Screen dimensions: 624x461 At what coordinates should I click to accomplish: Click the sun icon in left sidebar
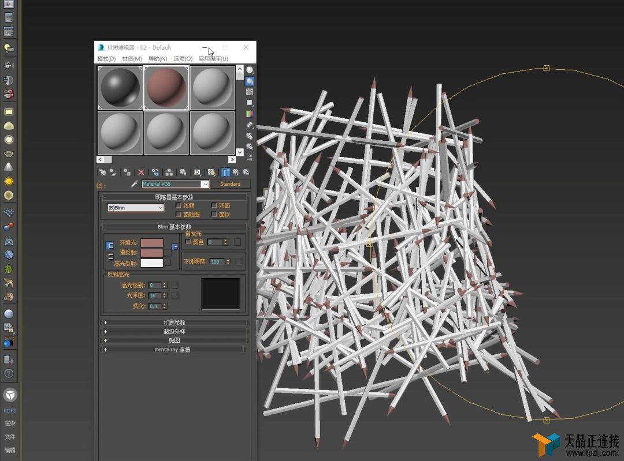(9, 181)
